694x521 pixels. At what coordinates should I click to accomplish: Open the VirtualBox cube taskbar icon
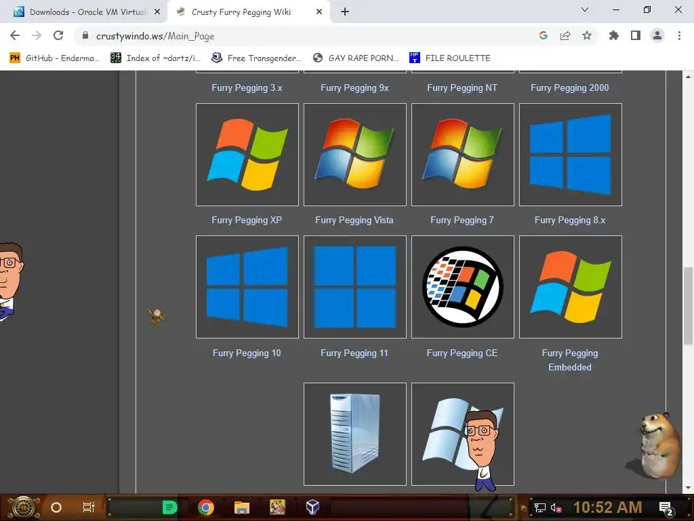(x=312, y=507)
